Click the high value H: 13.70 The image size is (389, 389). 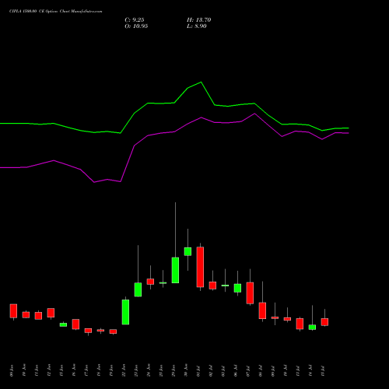pyautogui.click(x=198, y=20)
